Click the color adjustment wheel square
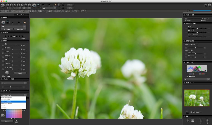 pyautogui.click(x=14, y=114)
